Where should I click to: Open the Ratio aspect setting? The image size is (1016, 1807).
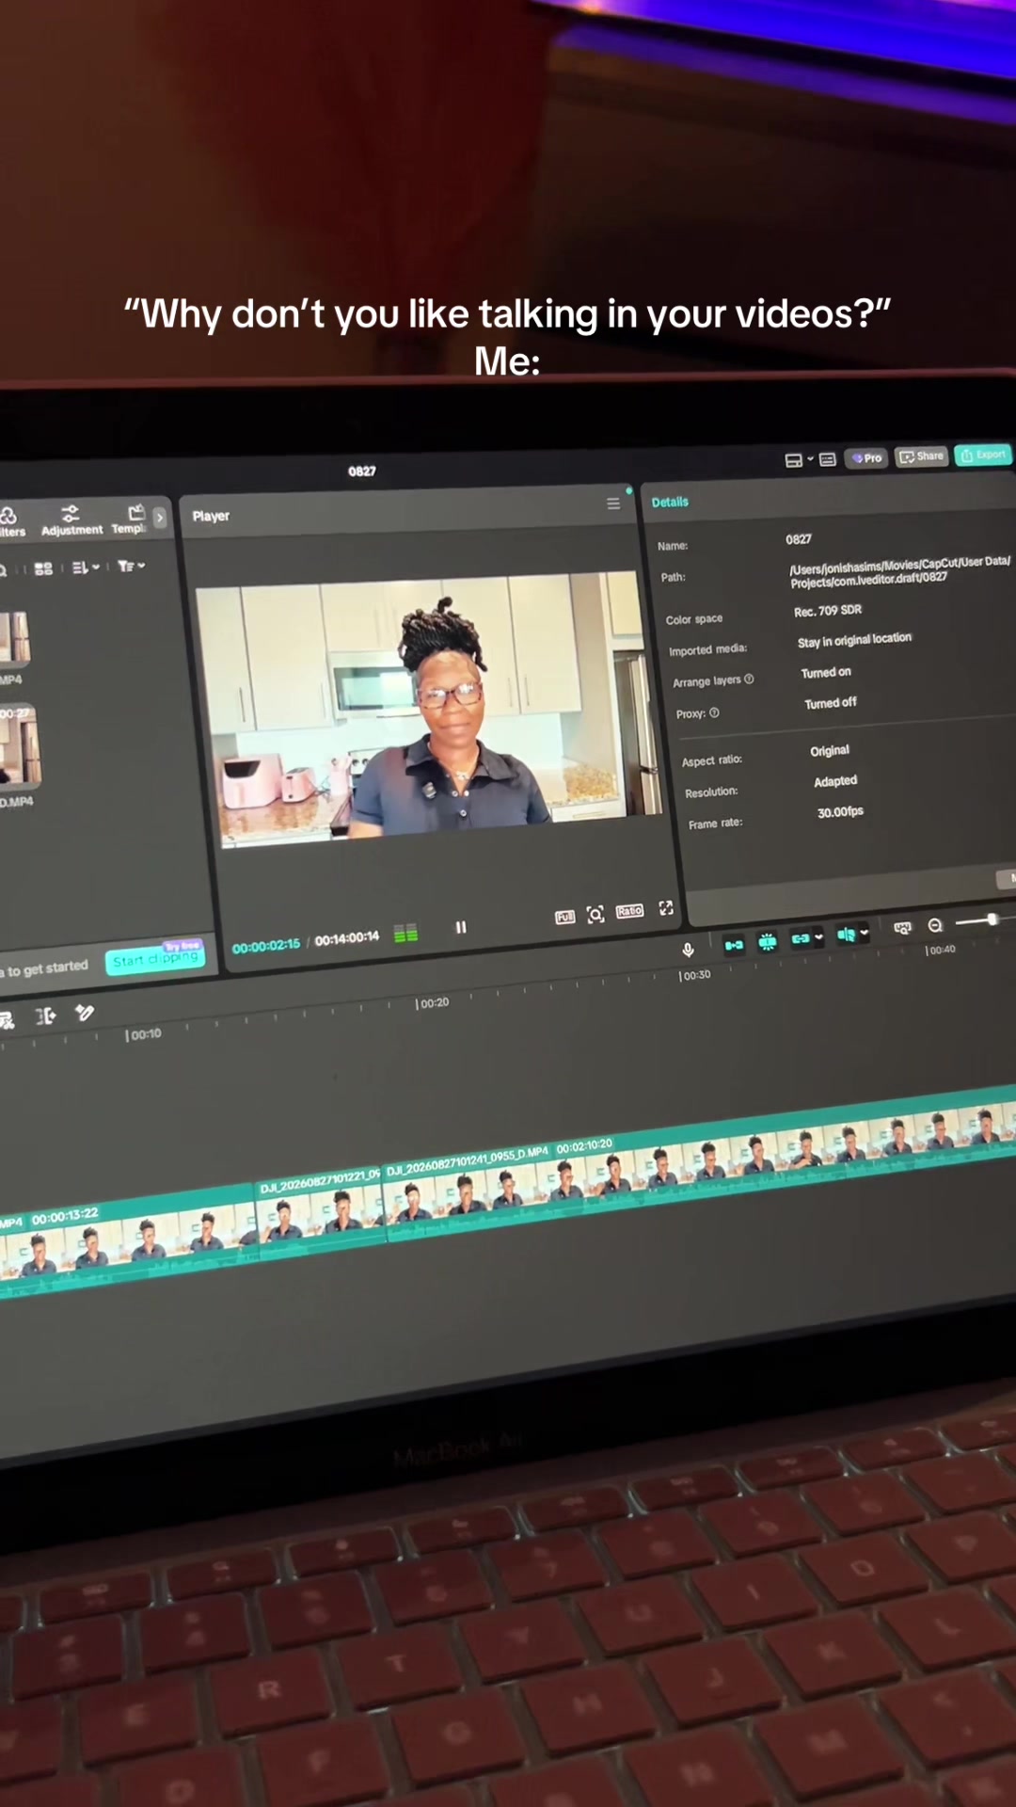click(x=629, y=911)
